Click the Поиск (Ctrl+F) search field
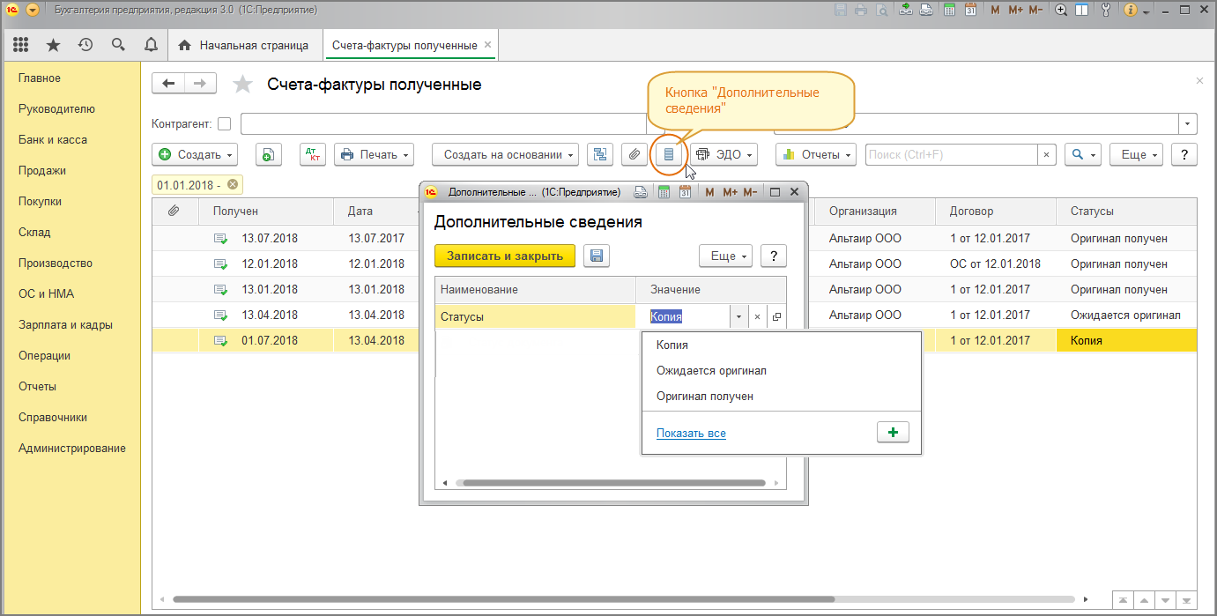 951,154
